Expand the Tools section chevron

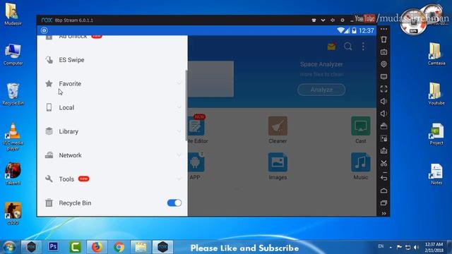tap(179, 179)
